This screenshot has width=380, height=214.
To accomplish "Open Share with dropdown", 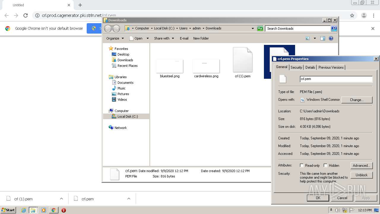I will pos(164,38).
